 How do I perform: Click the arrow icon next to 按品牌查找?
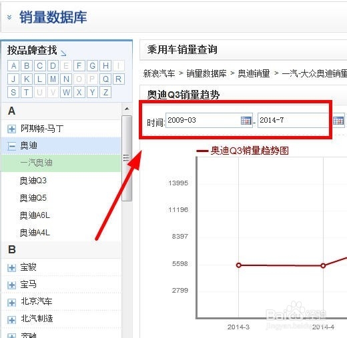(x=63, y=53)
